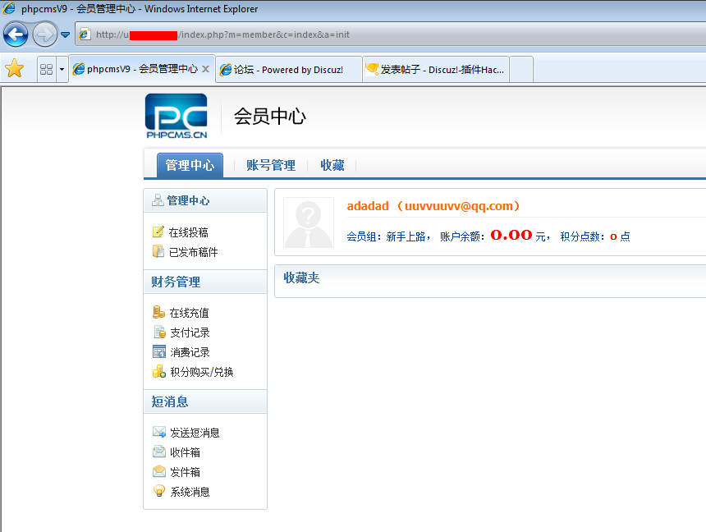Screen dimensions: 706x532
Task: Select the phpcmsV9 会员管理中心 tab
Action: pos(142,69)
